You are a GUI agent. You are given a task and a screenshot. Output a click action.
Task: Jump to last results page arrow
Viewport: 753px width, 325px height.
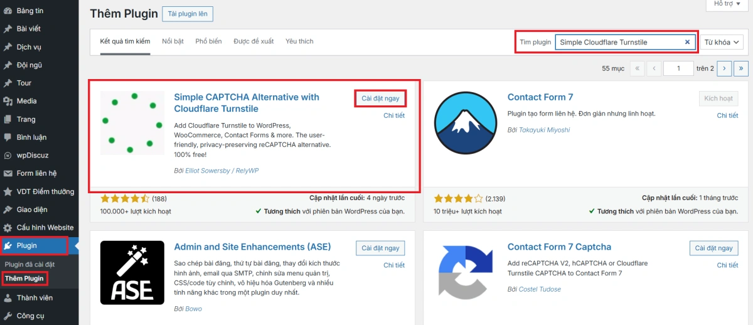[x=741, y=68]
